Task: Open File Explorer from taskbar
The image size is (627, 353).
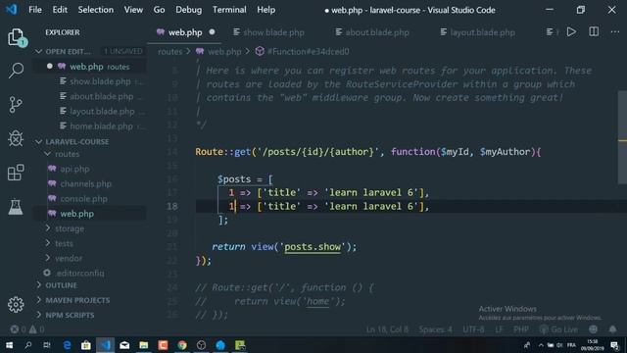Action: click(x=144, y=345)
